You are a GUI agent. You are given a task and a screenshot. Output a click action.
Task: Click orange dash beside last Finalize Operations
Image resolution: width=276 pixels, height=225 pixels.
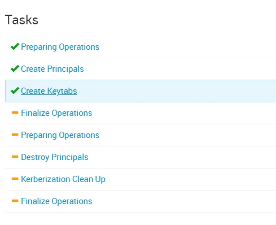pos(15,201)
